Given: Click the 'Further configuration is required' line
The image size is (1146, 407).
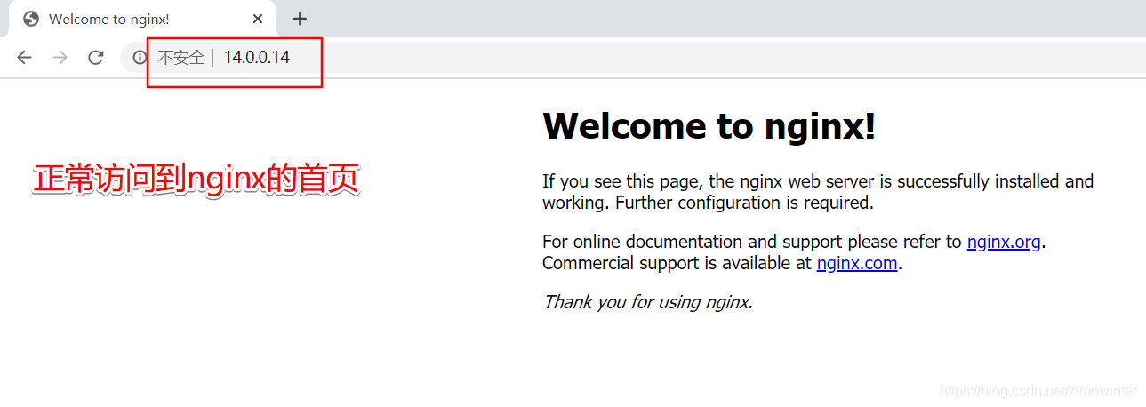Looking at the screenshot, I should pyautogui.click(x=744, y=203).
